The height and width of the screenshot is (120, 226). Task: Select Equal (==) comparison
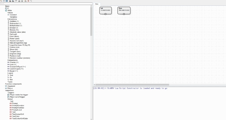(13, 71)
